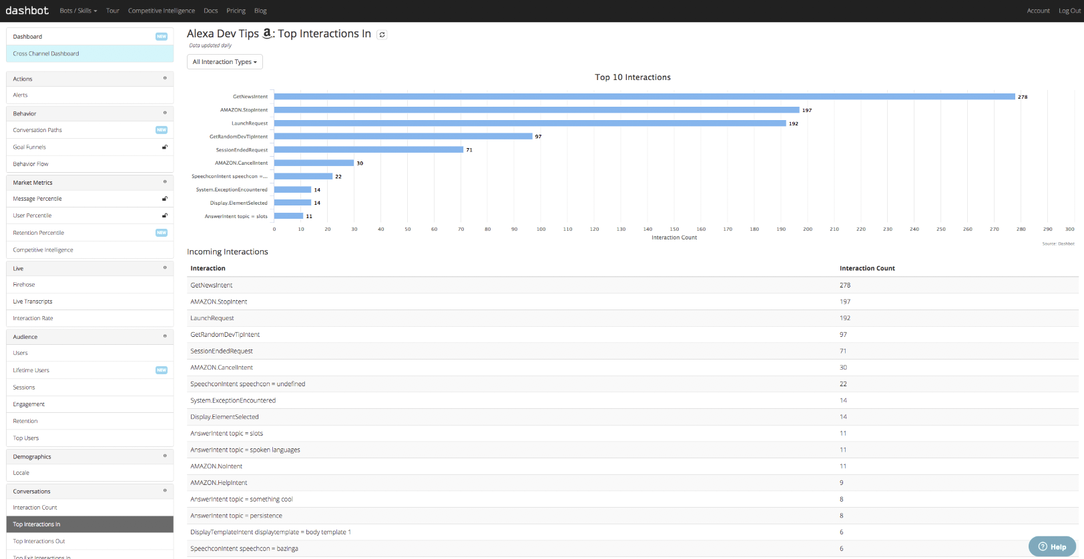Click the NEW badge on Retention Percentile
Viewport: 1084px width, 559px height.
[x=162, y=233]
